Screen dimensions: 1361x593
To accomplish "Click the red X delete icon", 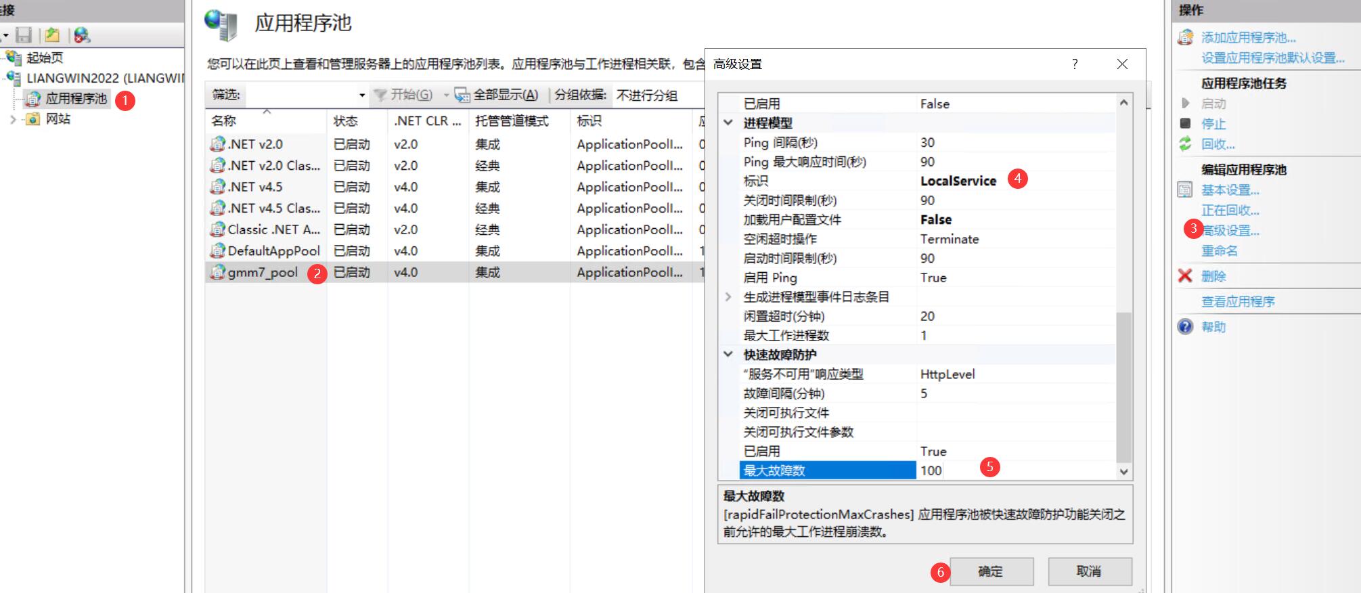I will 1185,276.
